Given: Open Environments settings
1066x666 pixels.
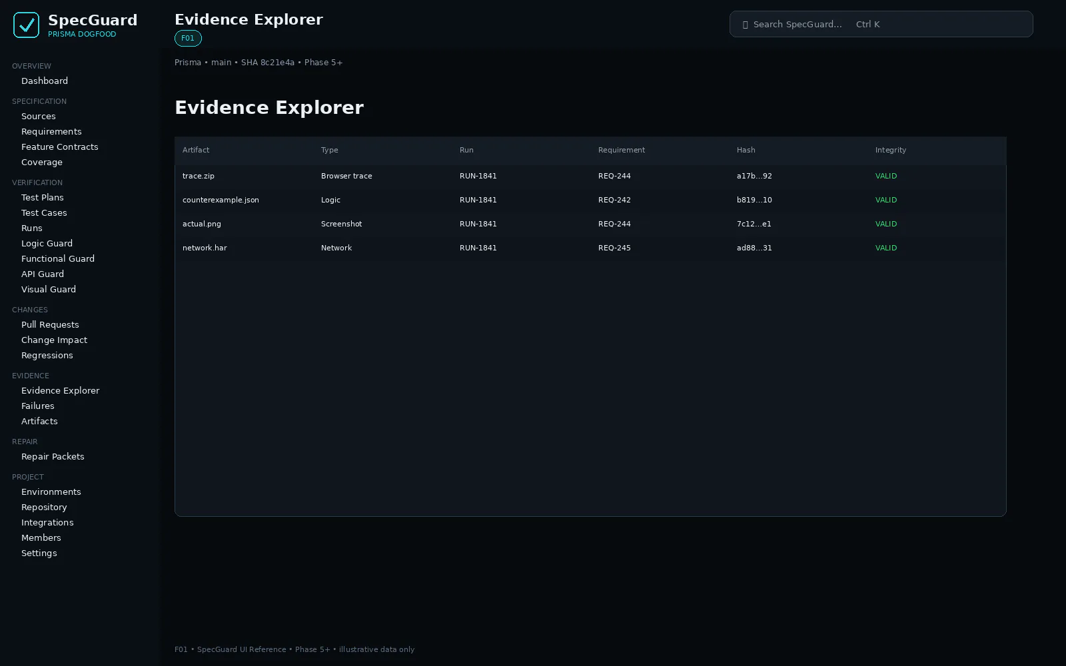Looking at the screenshot, I should [x=51, y=492].
